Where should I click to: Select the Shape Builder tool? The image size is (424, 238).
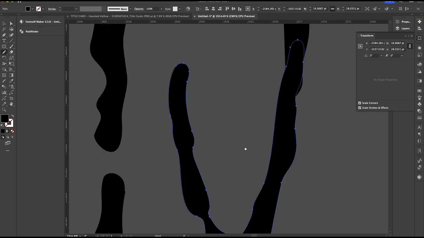coord(4,69)
